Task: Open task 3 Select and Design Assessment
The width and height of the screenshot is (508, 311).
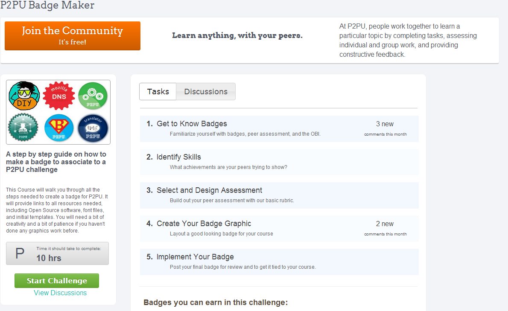Action: point(209,190)
